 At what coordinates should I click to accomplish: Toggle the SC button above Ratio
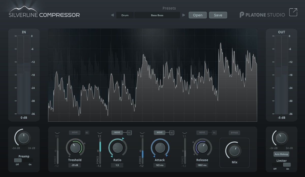tap(129, 133)
